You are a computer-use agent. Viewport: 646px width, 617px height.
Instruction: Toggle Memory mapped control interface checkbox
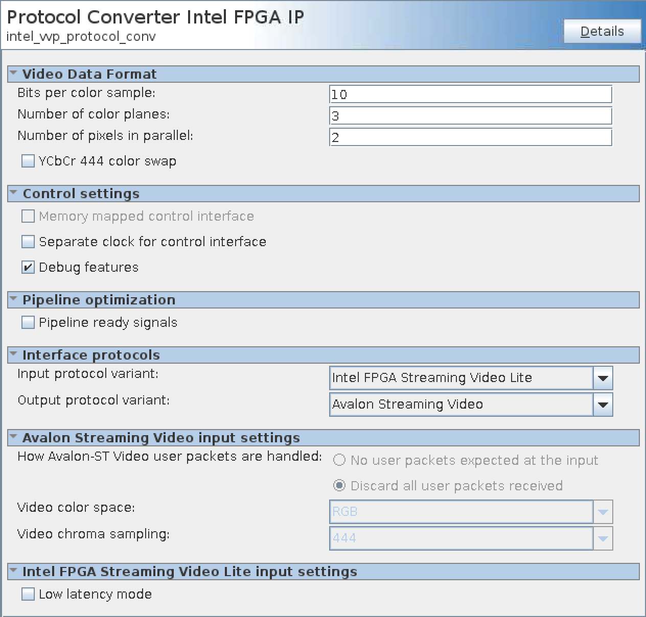(28, 217)
